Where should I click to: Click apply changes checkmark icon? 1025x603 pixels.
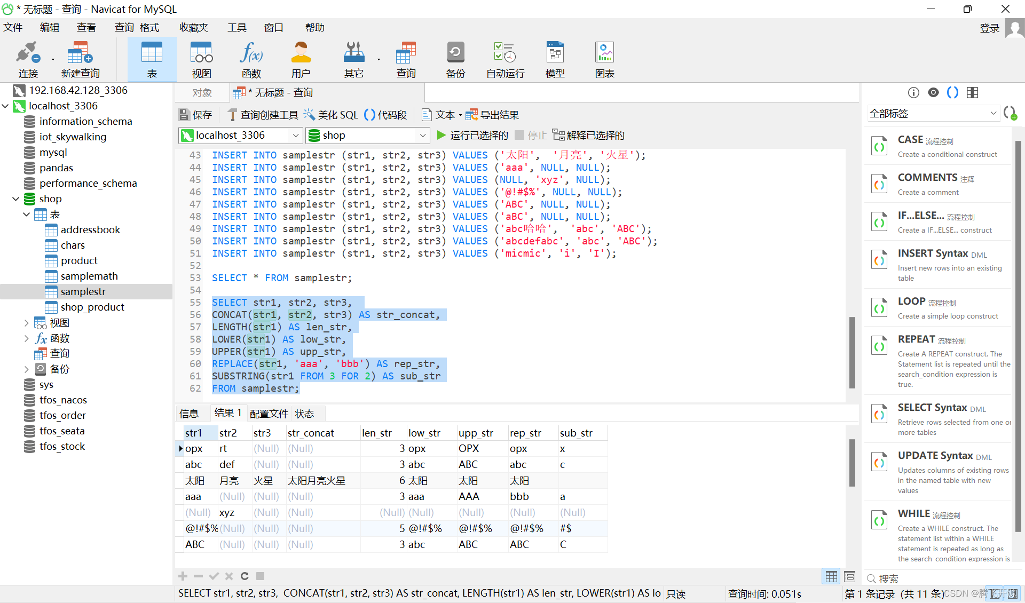(x=214, y=576)
